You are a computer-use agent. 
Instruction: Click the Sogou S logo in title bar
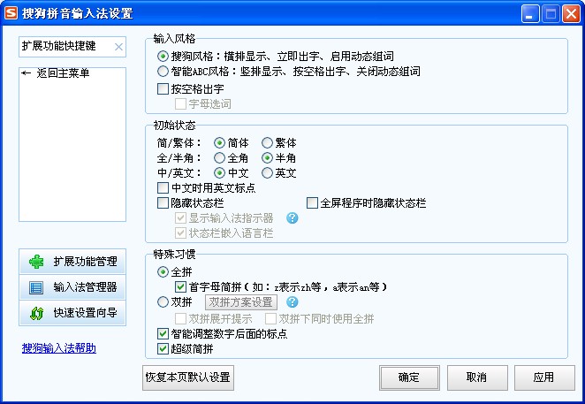point(11,12)
